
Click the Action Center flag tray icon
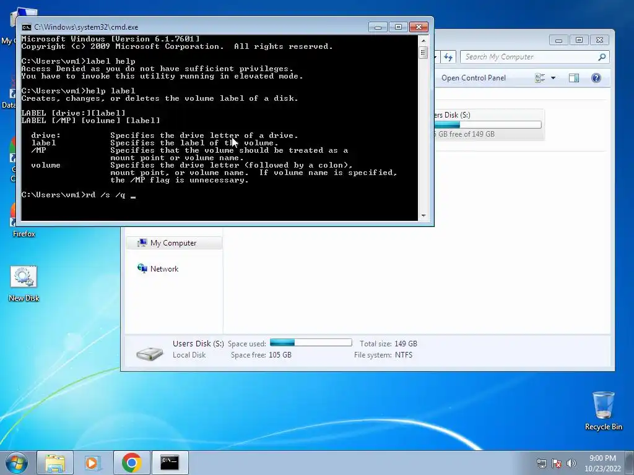coord(557,463)
